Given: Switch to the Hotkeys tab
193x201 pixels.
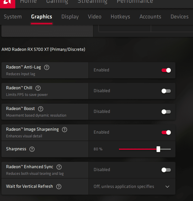Looking at the screenshot, I should click(120, 17).
